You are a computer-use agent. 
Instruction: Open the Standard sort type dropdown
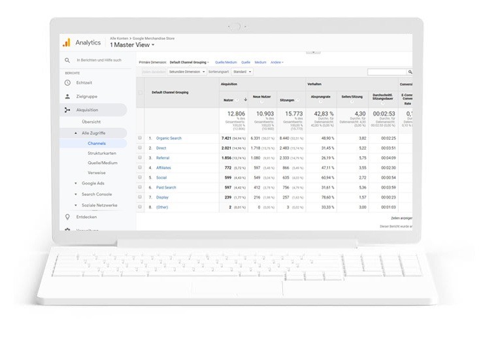pyautogui.click(x=242, y=72)
